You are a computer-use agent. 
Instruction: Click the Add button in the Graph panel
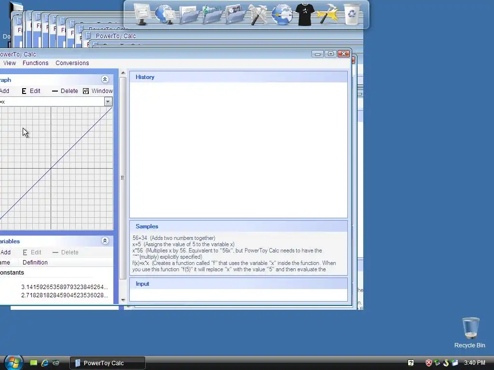pos(4,91)
